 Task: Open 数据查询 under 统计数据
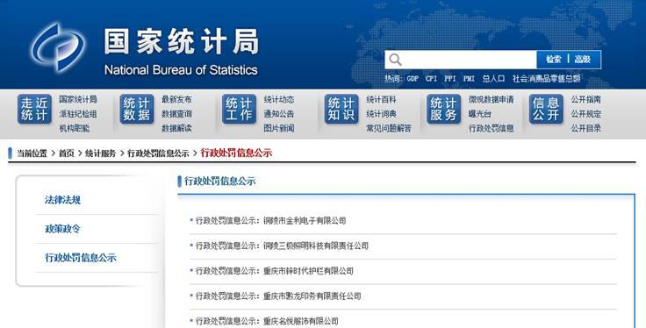[x=176, y=114]
